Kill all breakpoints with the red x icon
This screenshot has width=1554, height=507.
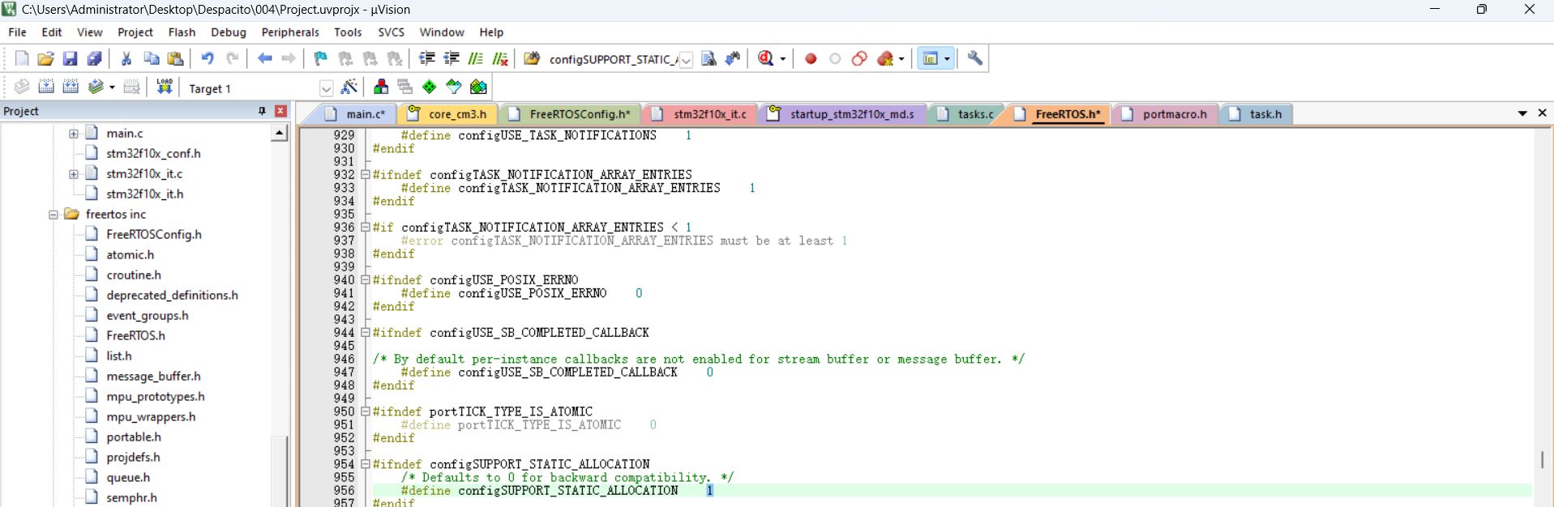point(885,58)
